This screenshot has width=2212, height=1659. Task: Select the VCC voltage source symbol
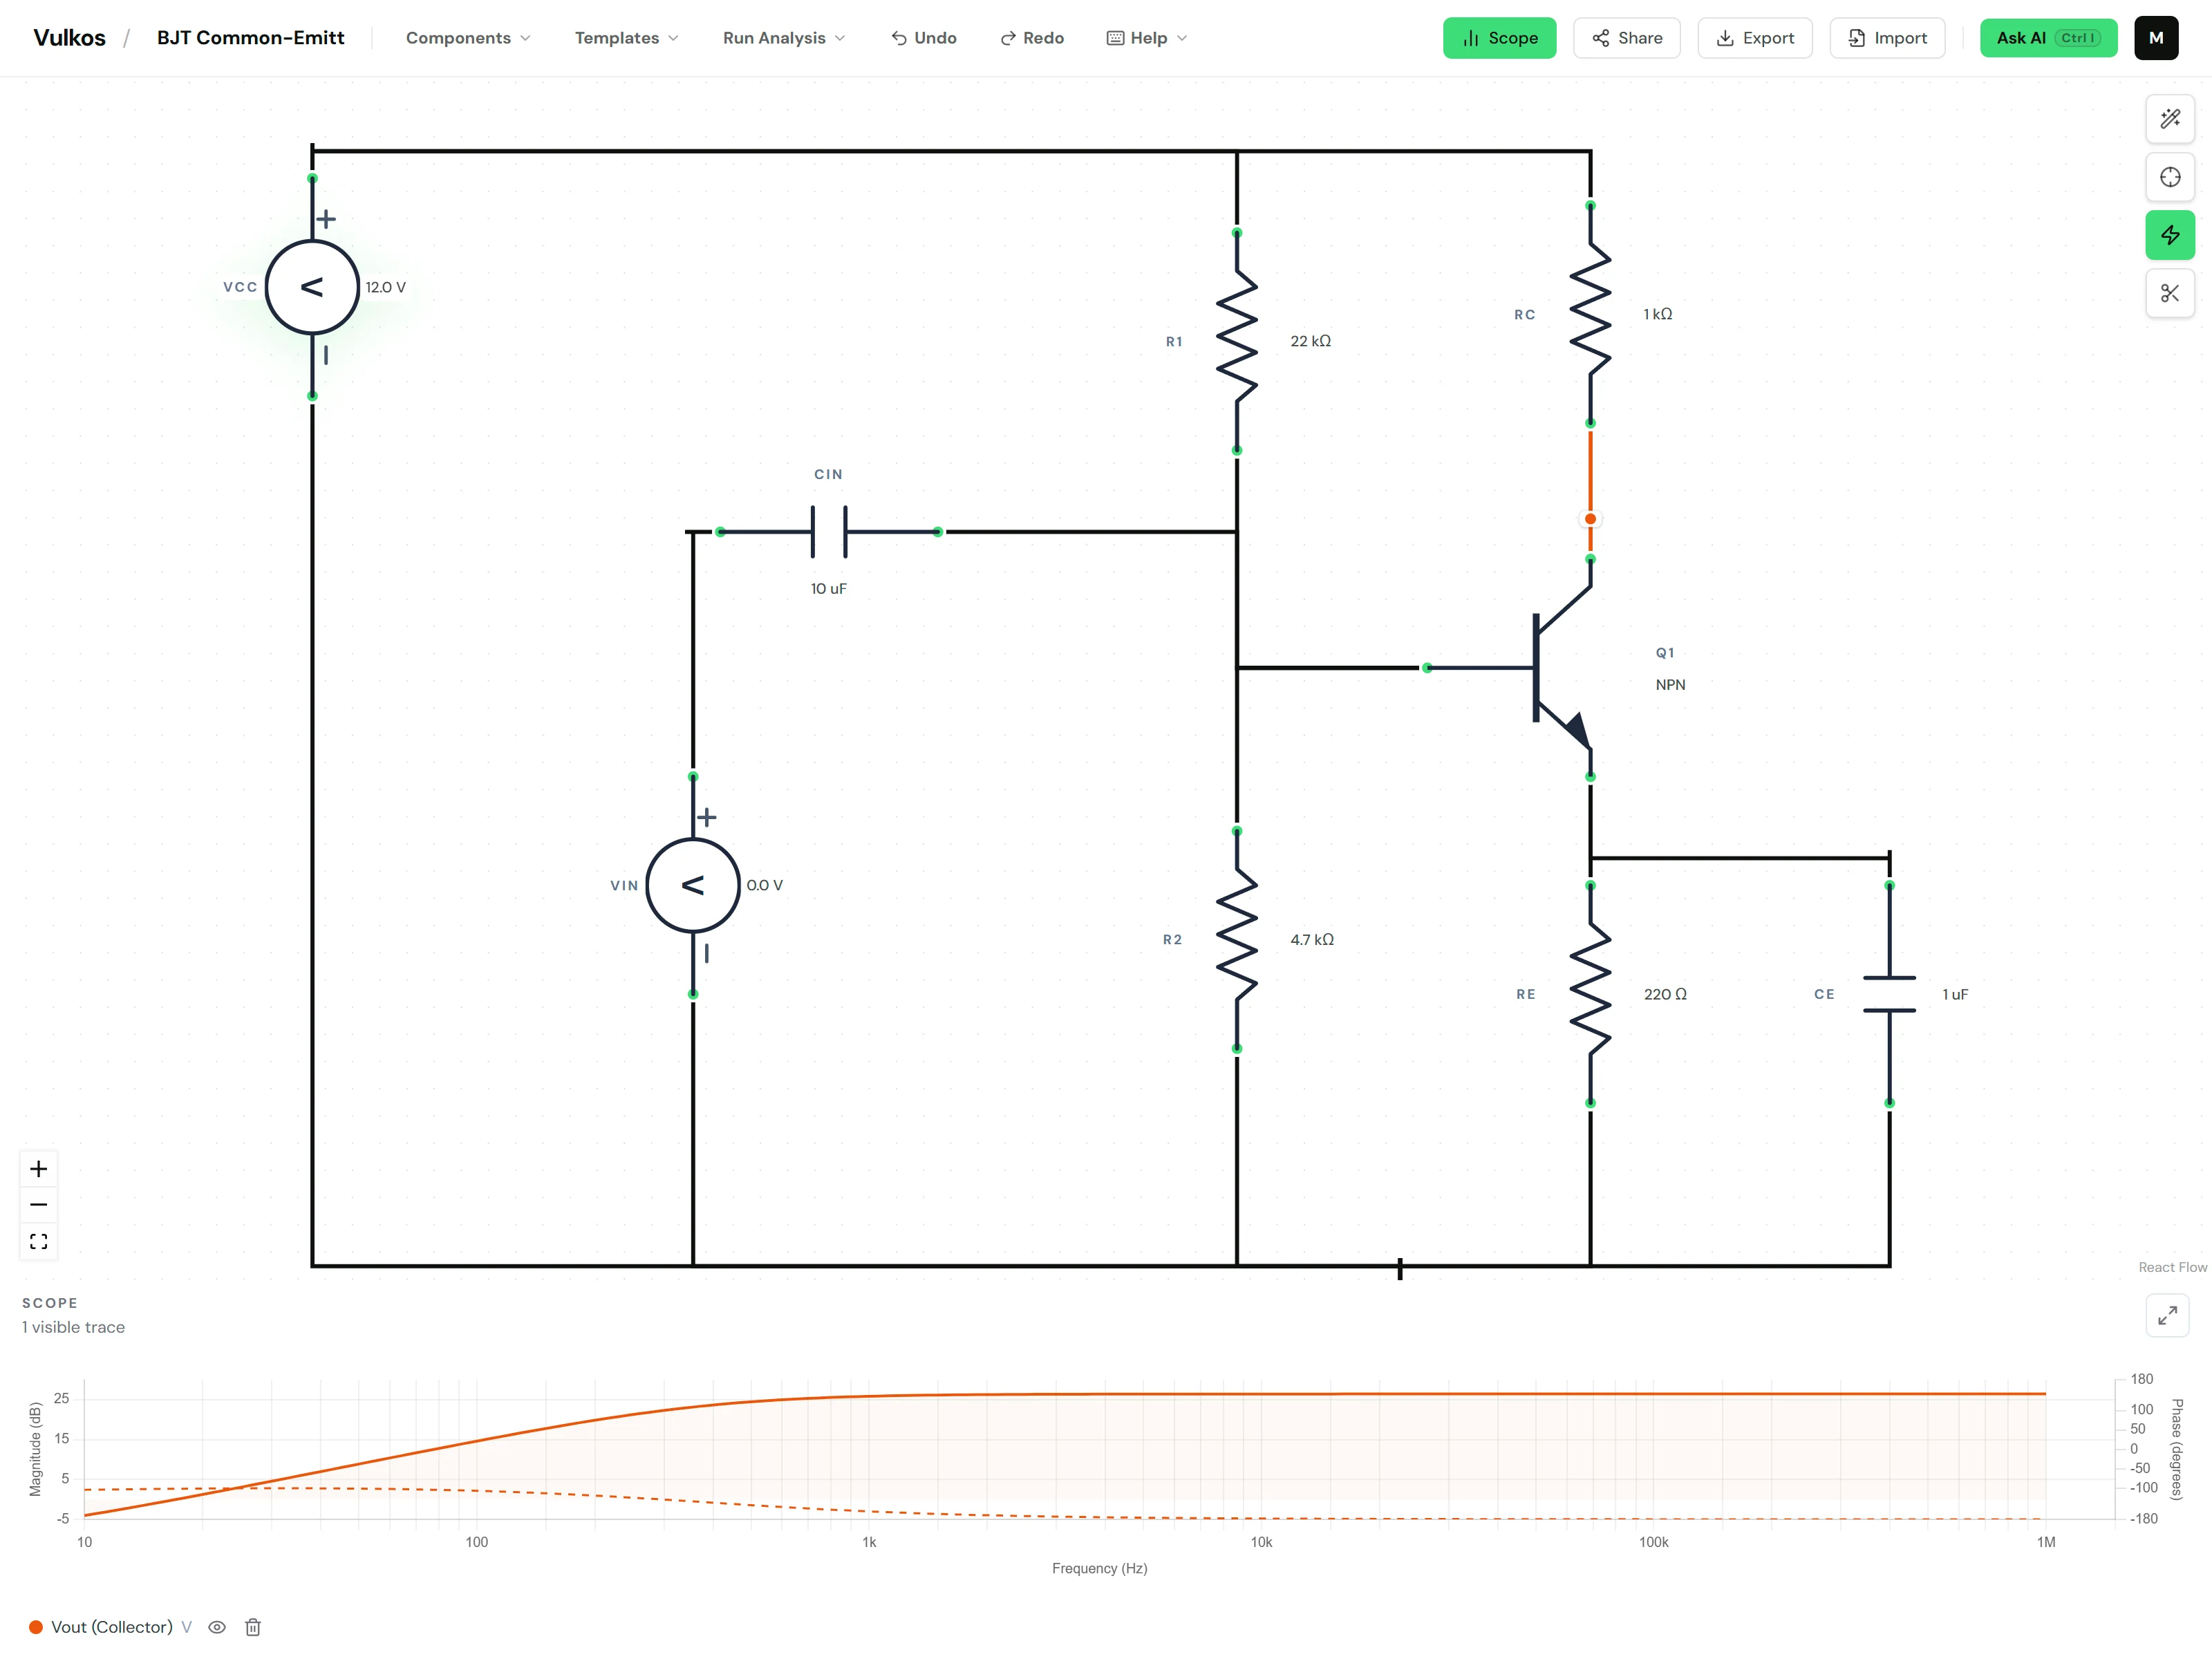point(312,287)
